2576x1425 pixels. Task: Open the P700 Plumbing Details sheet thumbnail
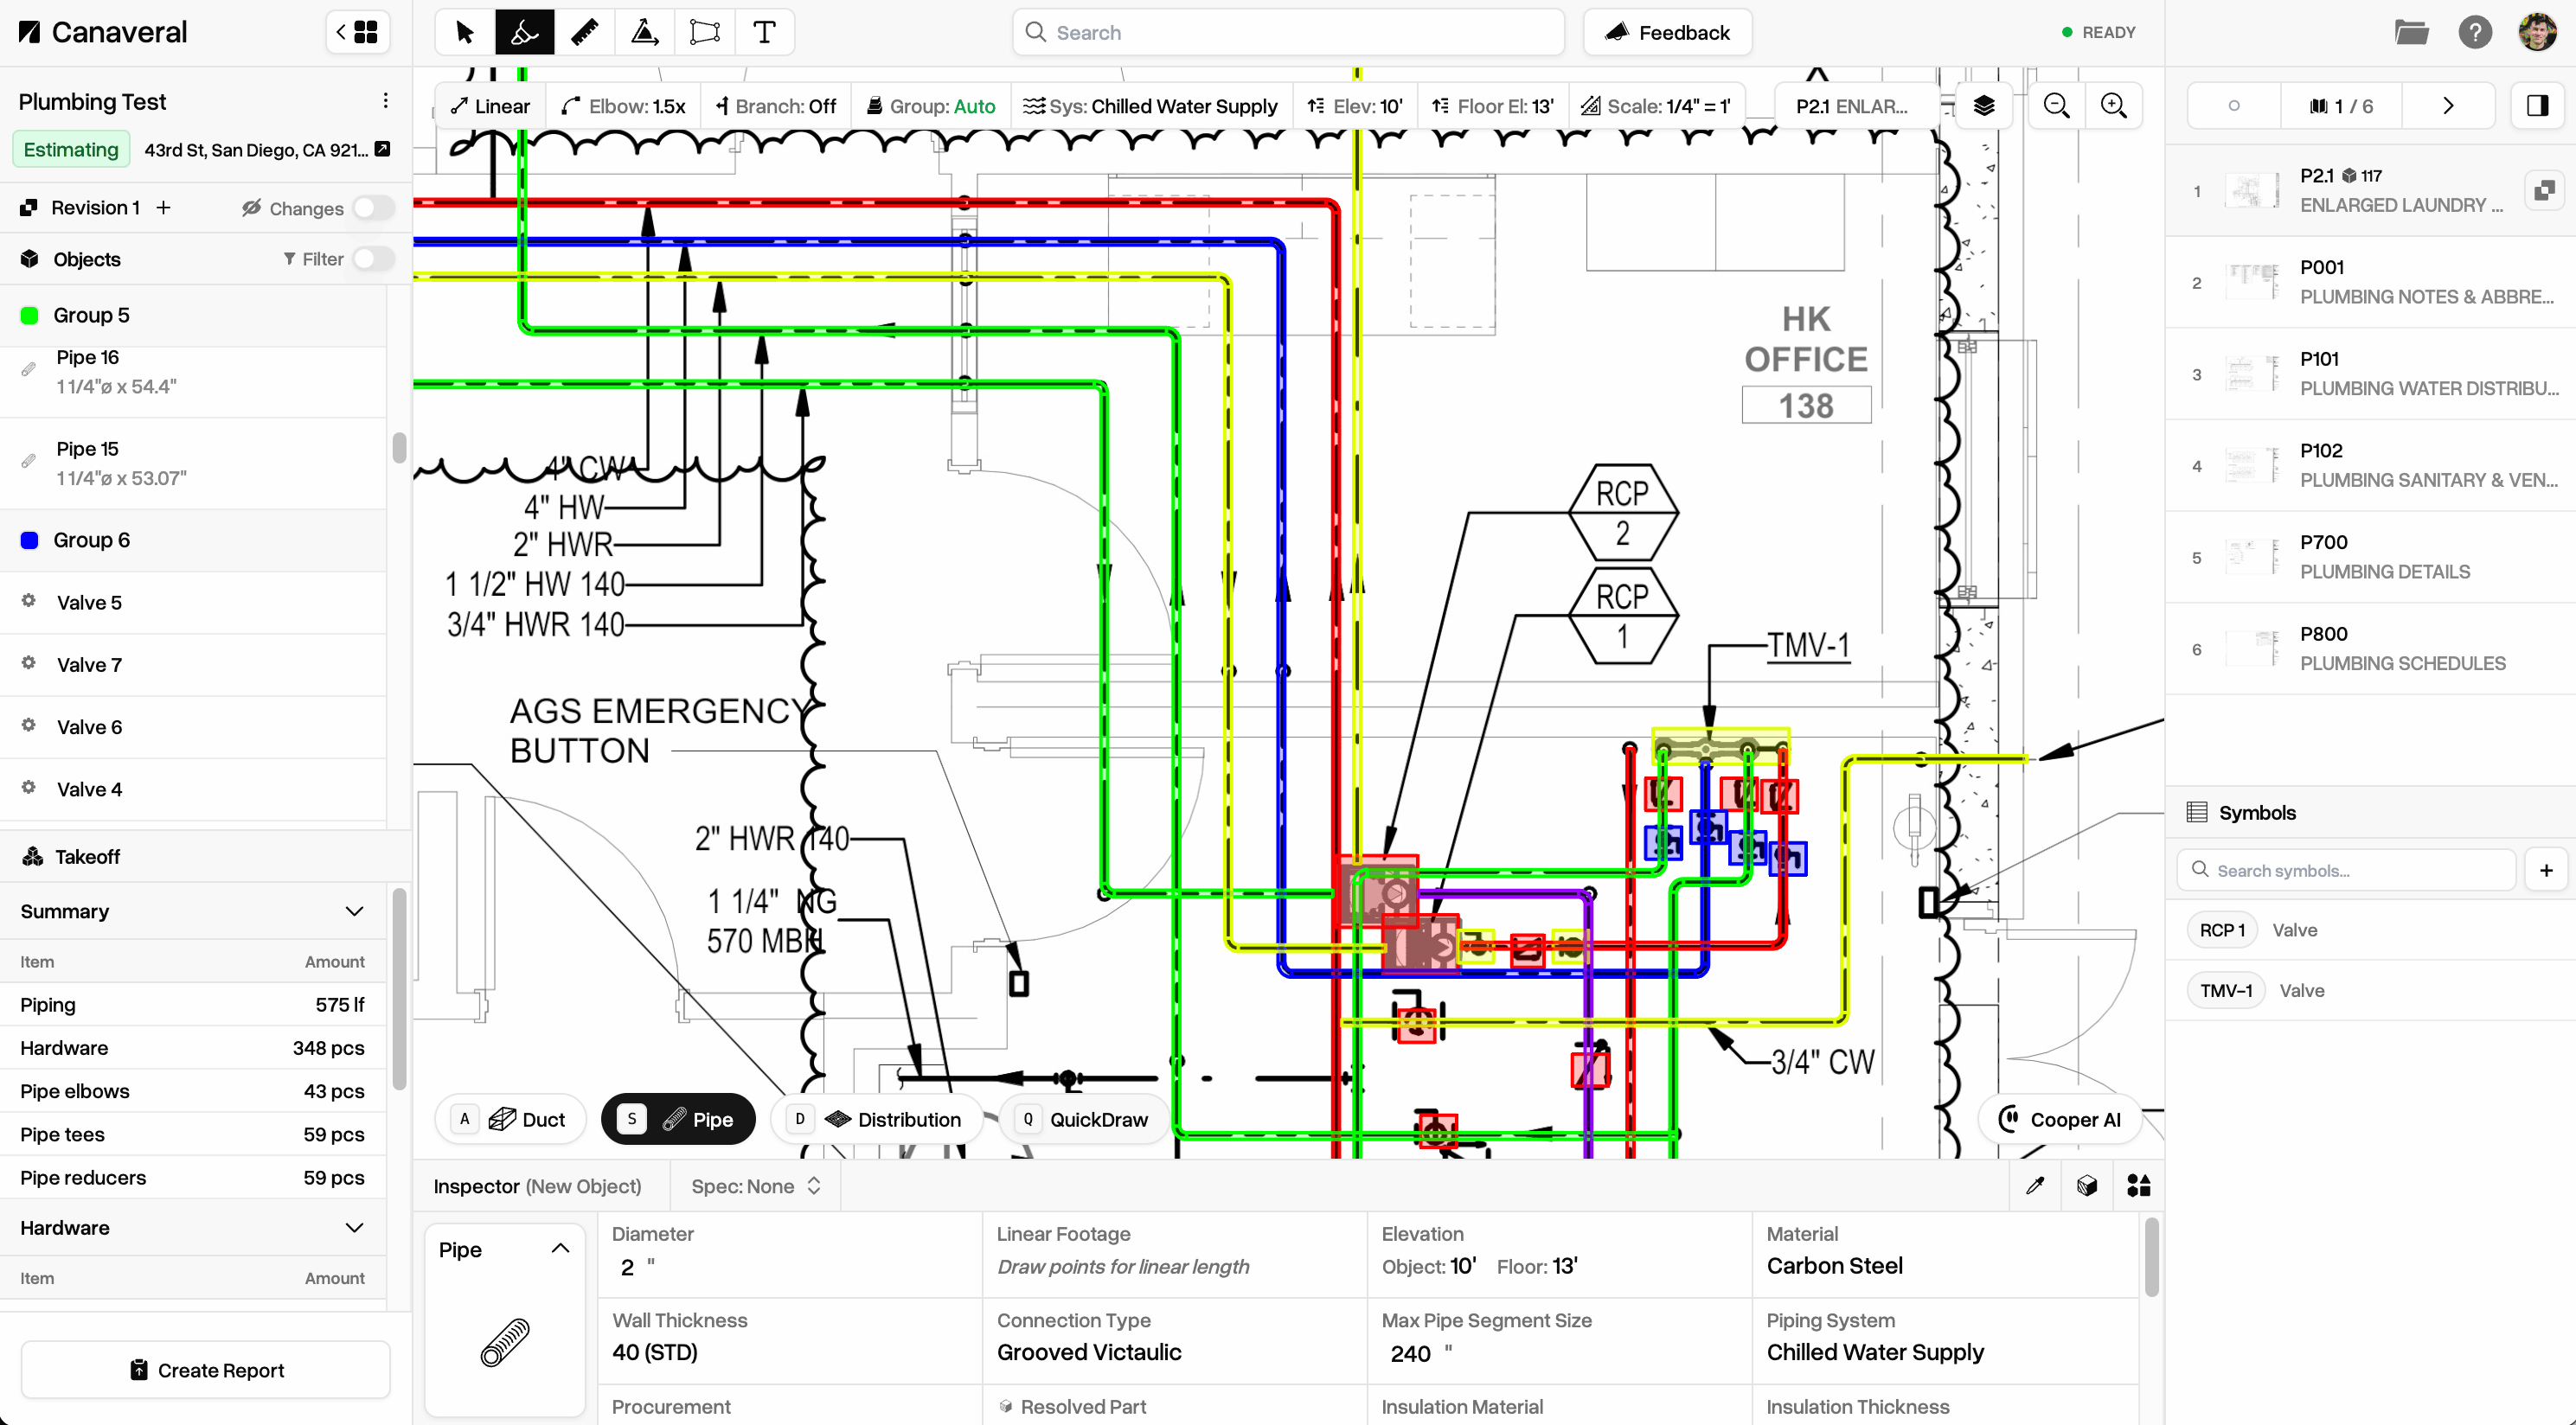click(2252, 557)
